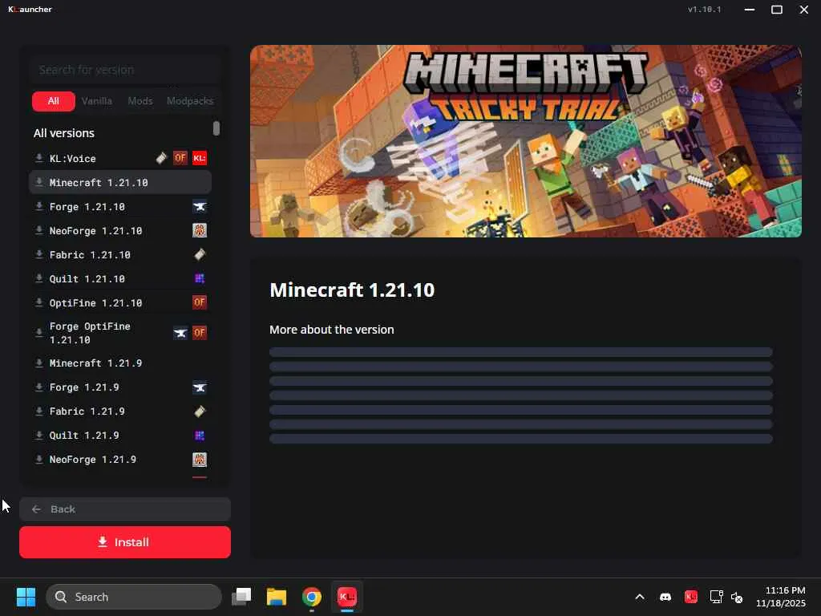Open Task View from the taskbar
The image size is (821, 616).
[x=241, y=597]
